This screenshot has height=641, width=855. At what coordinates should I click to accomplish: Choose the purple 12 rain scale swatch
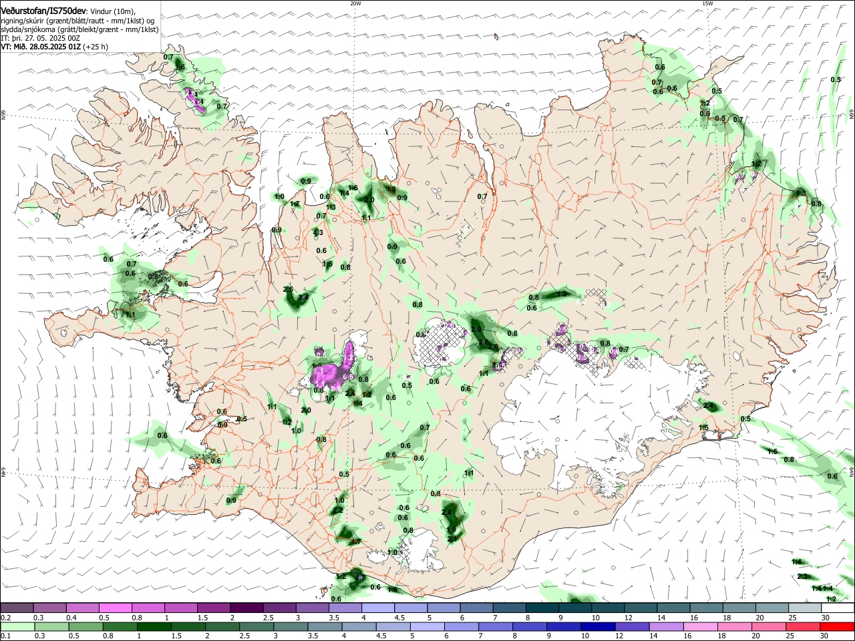click(632, 628)
